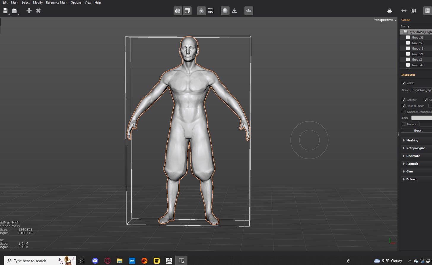Click the Color swatch in Inspector
Viewport: 432px width, 265px height.
pos(421,118)
